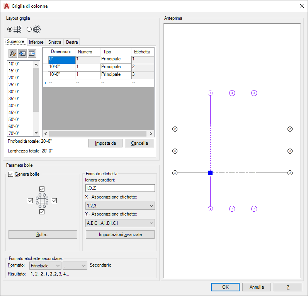
Task: Open Impostazioni avanzate
Action: [x=120, y=234]
